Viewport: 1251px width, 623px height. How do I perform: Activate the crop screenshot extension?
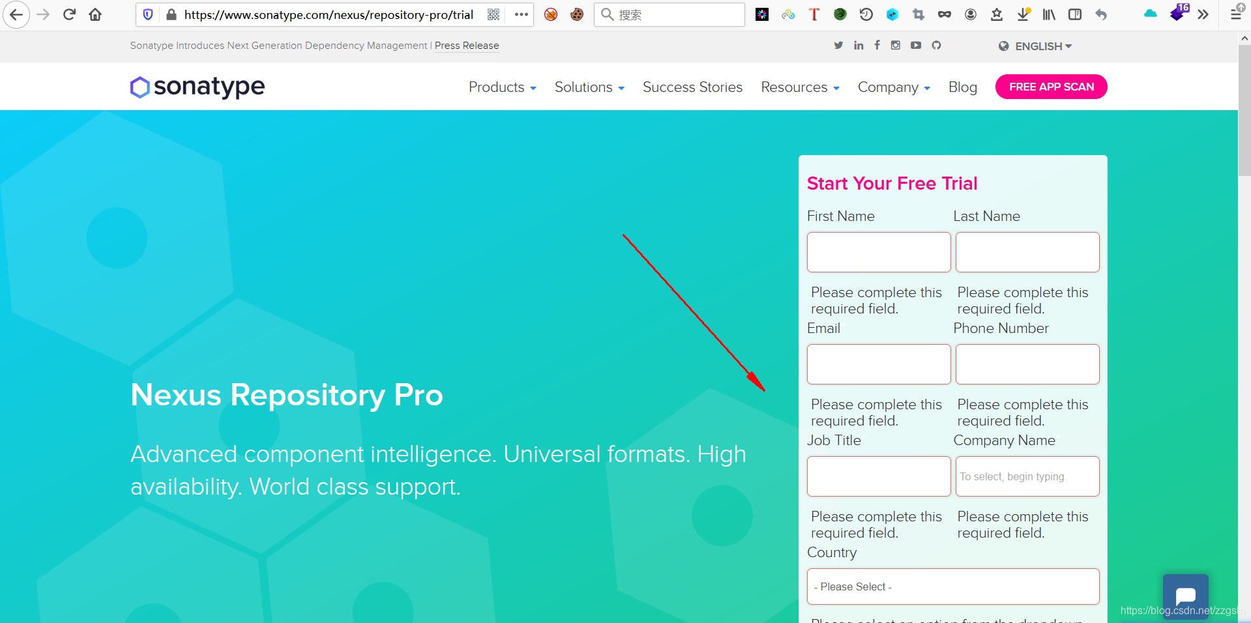tap(919, 14)
